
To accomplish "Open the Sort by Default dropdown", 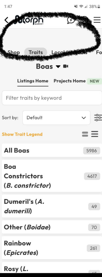I will click(x=56, y=118).
